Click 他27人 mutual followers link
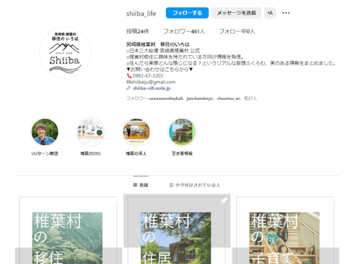Image resolution: width=352 pixels, height=264 pixels. [x=251, y=99]
